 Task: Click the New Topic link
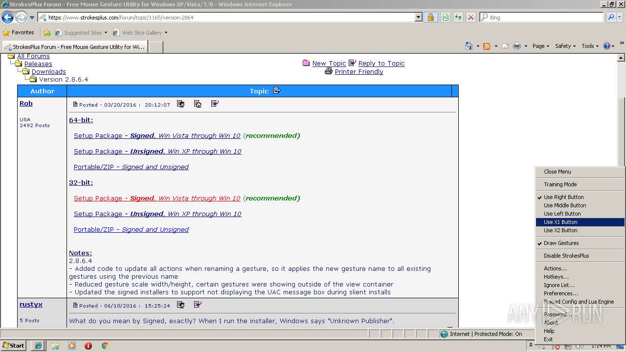coord(329,63)
